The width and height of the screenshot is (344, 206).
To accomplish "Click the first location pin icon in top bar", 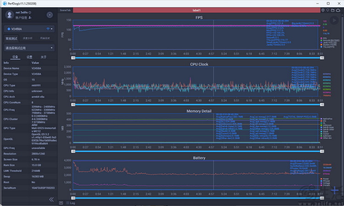I will click(323, 10).
